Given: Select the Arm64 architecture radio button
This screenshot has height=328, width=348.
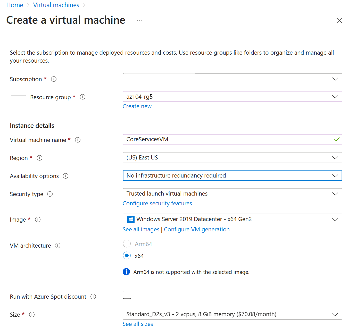Looking at the screenshot, I should click(127, 243).
